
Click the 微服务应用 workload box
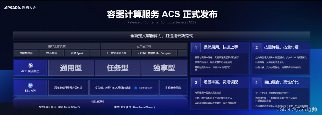pos(26,53)
